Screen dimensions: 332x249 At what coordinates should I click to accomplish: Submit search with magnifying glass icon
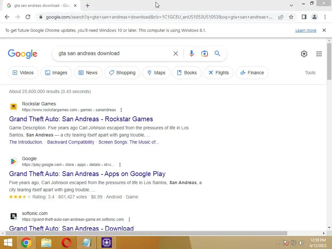click(217, 53)
